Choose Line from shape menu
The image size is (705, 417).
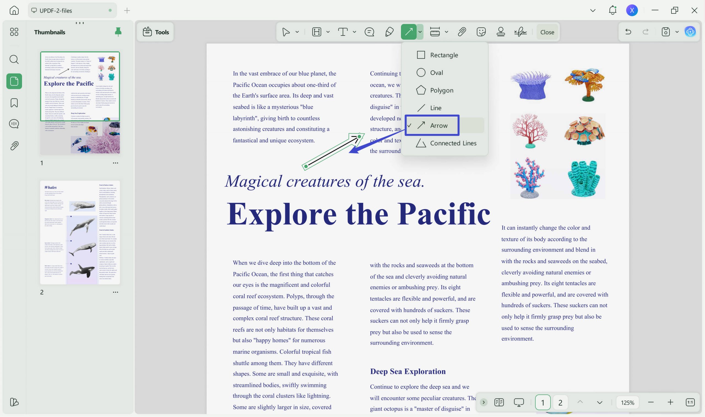coord(445,108)
